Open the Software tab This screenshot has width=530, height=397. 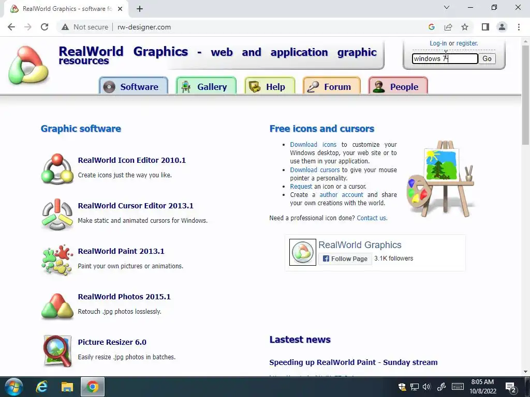134,86
